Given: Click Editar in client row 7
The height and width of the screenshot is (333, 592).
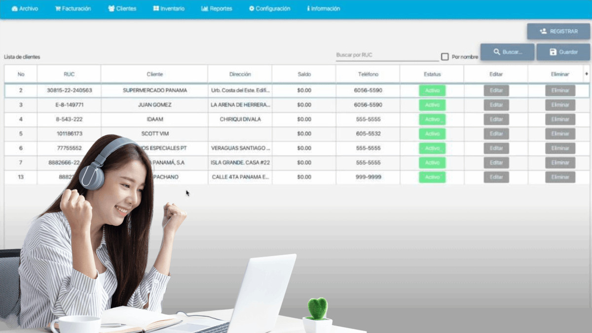Looking at the screenshot, I should (496, 163).
